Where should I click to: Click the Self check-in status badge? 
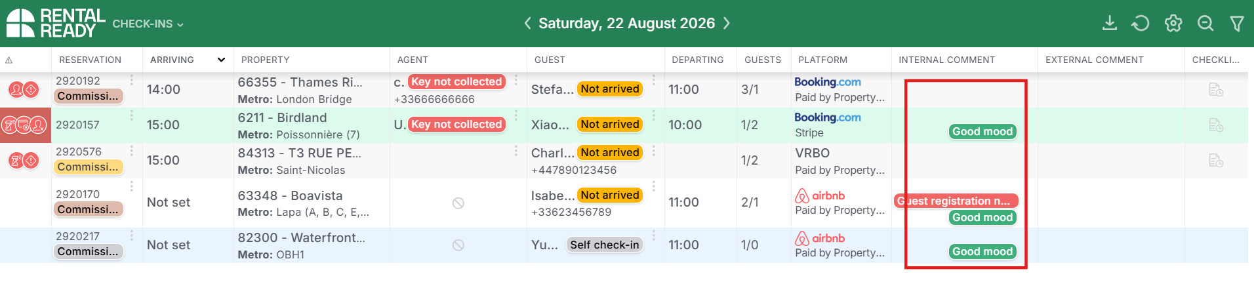pos(604,245)
